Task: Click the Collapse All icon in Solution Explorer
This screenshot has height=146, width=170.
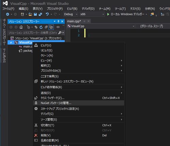Action: click(x=46, y=27)
